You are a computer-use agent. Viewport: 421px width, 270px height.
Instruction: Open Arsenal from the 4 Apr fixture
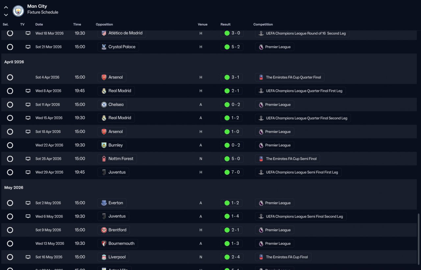pyautogui.click(x=112, y=77)
